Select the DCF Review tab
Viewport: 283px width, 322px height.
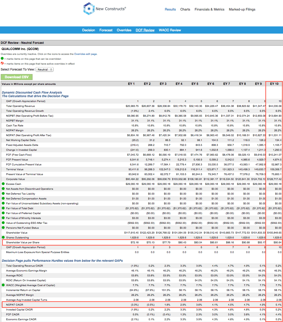click(x=145, y=30)
